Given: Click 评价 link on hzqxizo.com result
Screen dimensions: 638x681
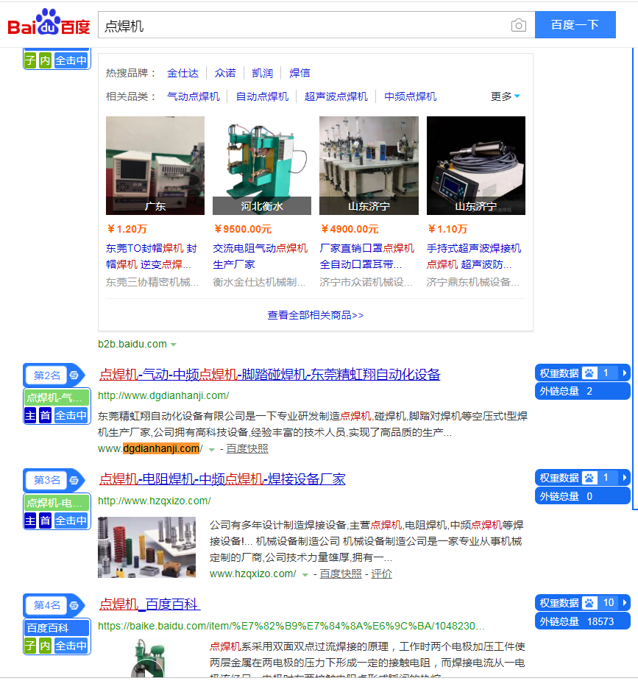Looking at the screenshot, I should [381, 574].
